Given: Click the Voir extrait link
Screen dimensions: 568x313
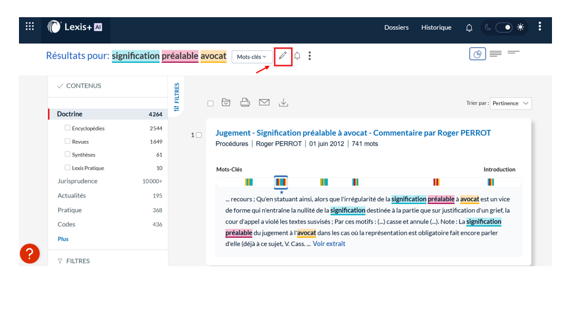Looking at the screenshot, I should (x=328, y=244).
